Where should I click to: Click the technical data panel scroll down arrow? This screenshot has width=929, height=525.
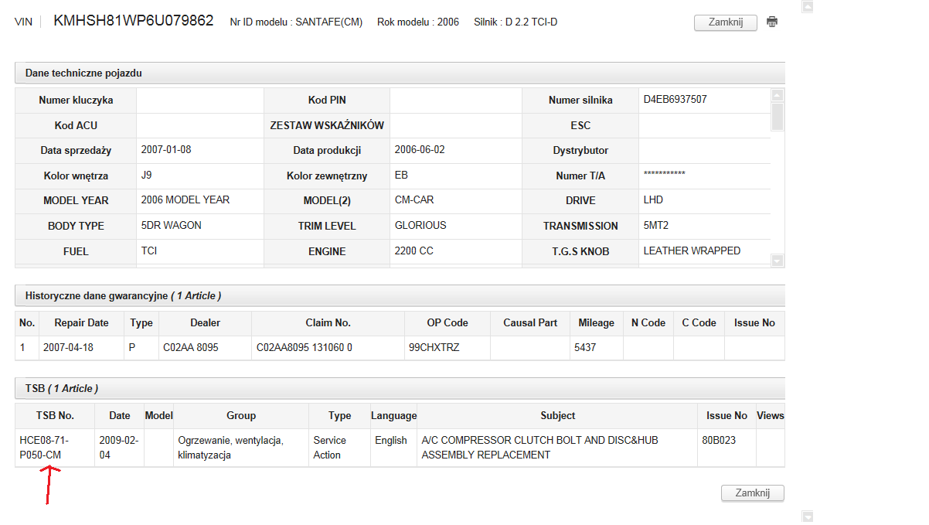coord(778,261)
